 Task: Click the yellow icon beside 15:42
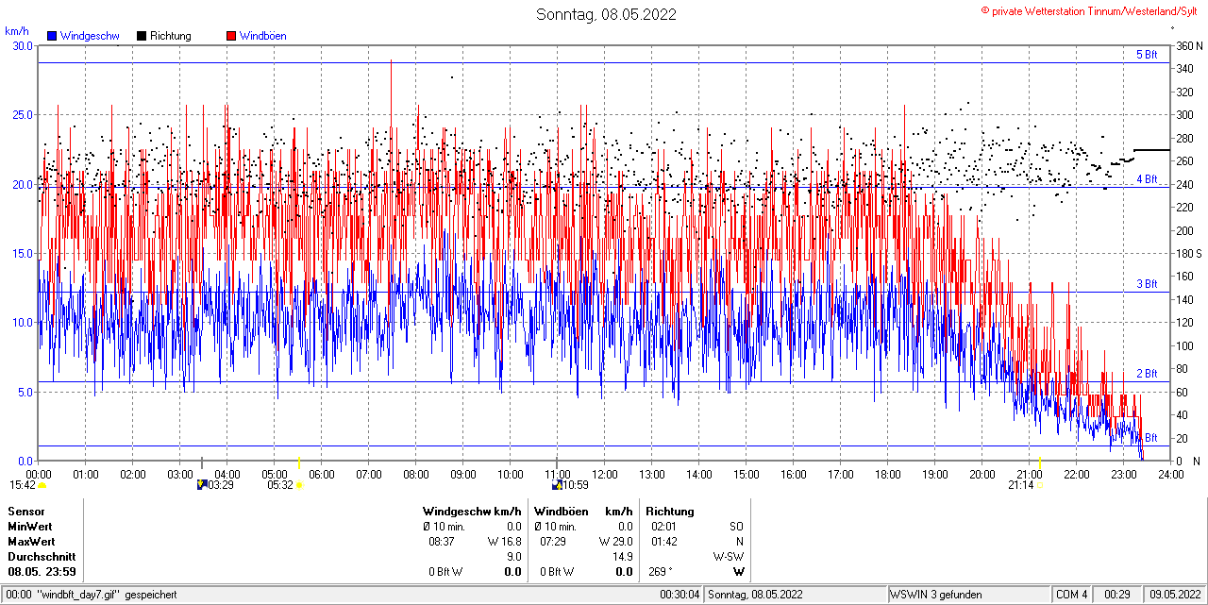(x=42, y=485)
